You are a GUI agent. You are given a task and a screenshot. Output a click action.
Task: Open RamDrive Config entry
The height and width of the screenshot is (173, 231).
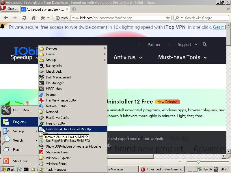[73, 118]
